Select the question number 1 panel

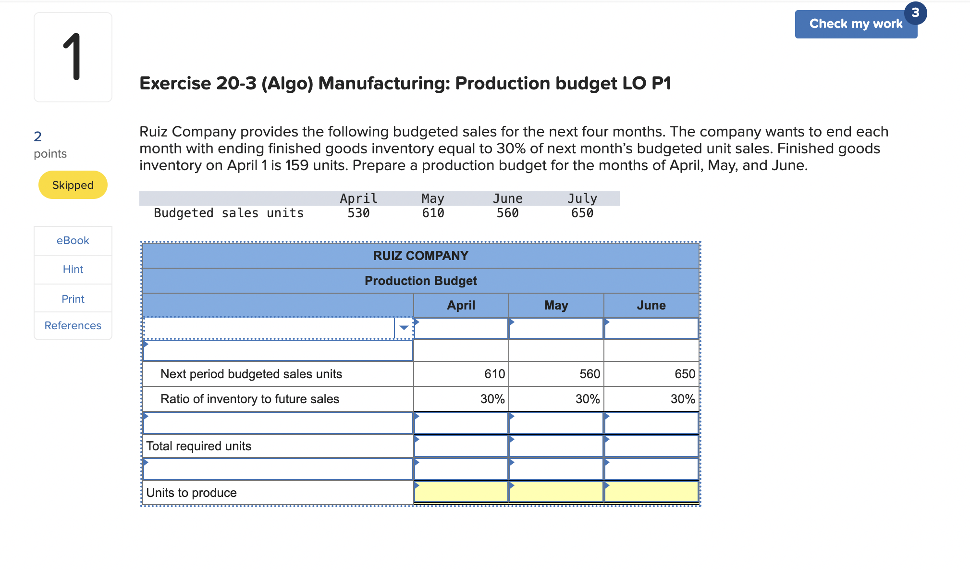tap(73, 57)
